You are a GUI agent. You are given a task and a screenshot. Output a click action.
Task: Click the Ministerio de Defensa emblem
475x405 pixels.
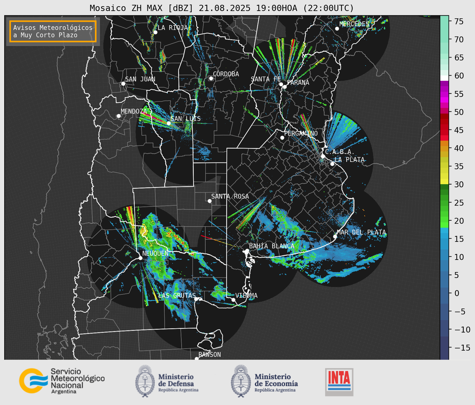pyautogui.click(x=145, y=381)
